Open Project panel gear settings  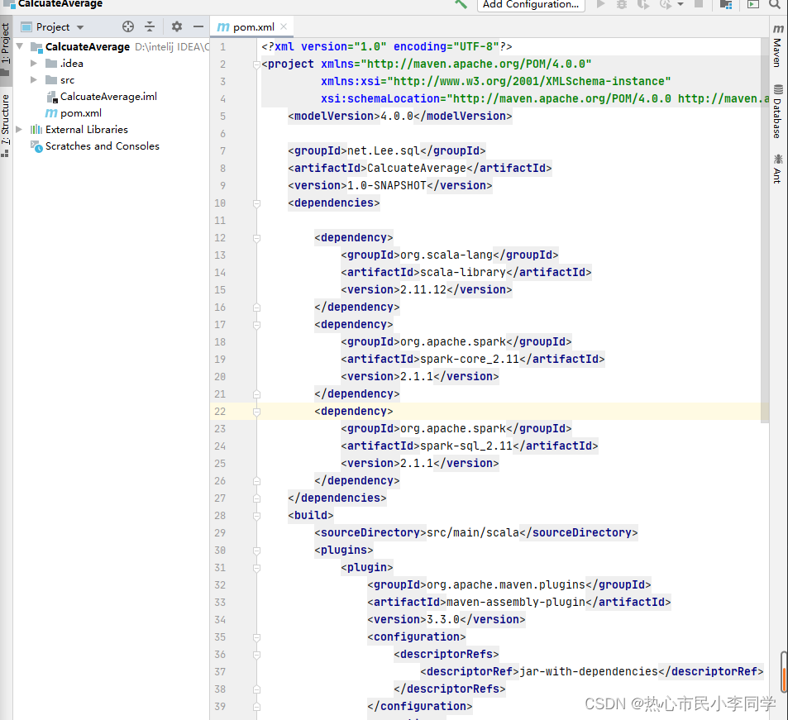pyautogui.click(x=177, y=26)
